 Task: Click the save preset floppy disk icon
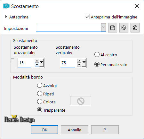click(113, 28)
